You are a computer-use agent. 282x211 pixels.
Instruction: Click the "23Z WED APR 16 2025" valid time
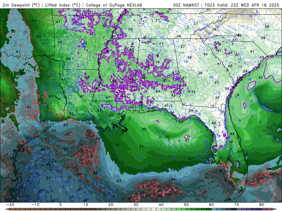coord(255,5)
